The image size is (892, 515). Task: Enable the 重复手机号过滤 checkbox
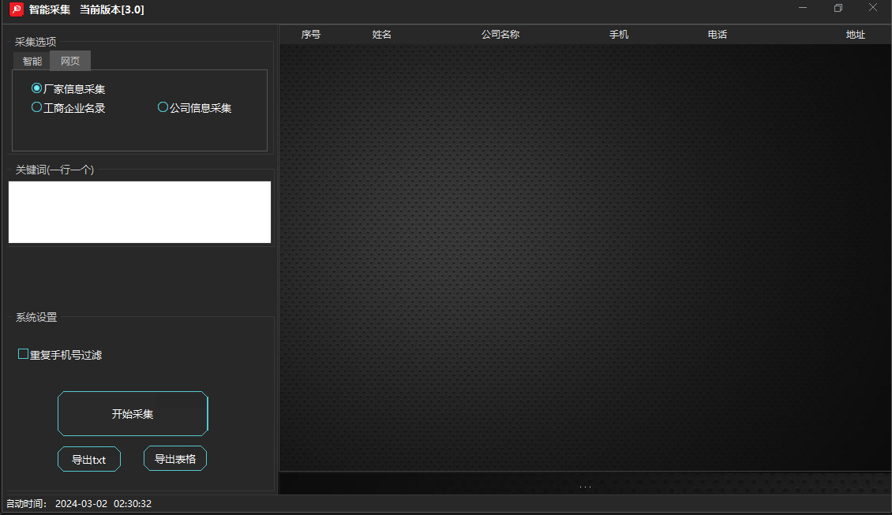point(24,354)
